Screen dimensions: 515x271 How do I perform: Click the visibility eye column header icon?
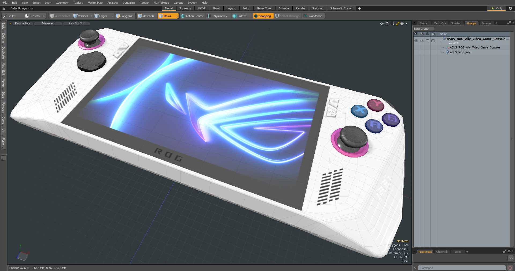pos(416,34)
